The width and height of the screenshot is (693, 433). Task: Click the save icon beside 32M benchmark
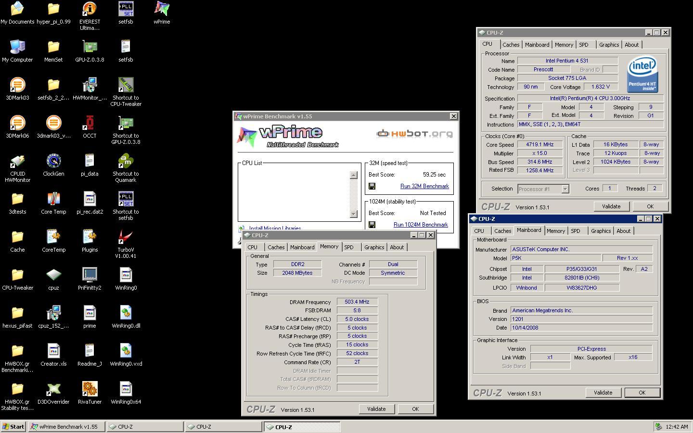click(x=372, y=186)
